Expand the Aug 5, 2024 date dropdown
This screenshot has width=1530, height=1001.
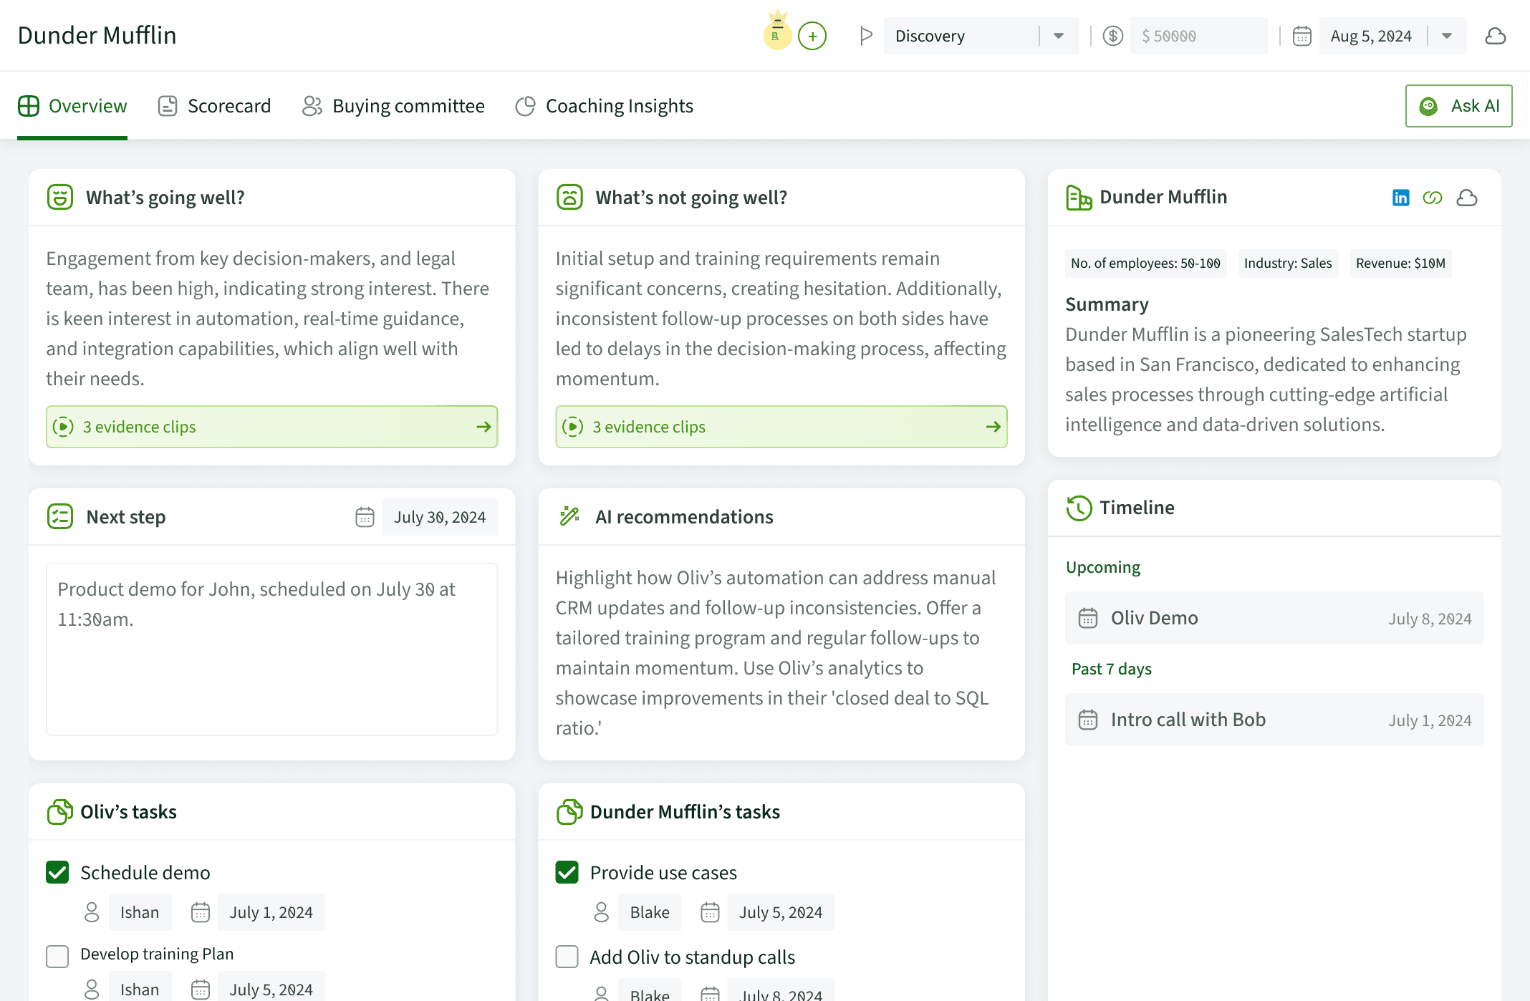[1446, 36]
